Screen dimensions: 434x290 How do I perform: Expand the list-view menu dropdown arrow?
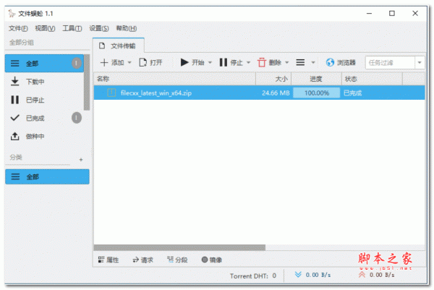(x=313, y=62)
